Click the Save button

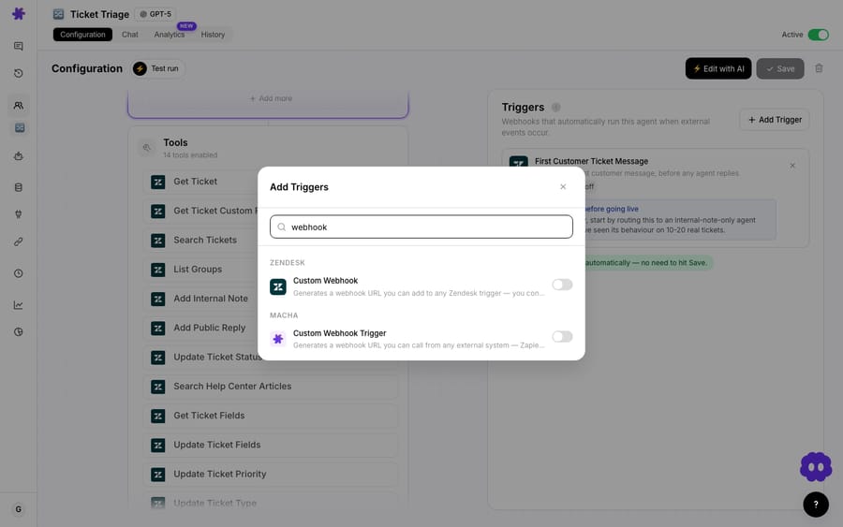coord(780,68)
